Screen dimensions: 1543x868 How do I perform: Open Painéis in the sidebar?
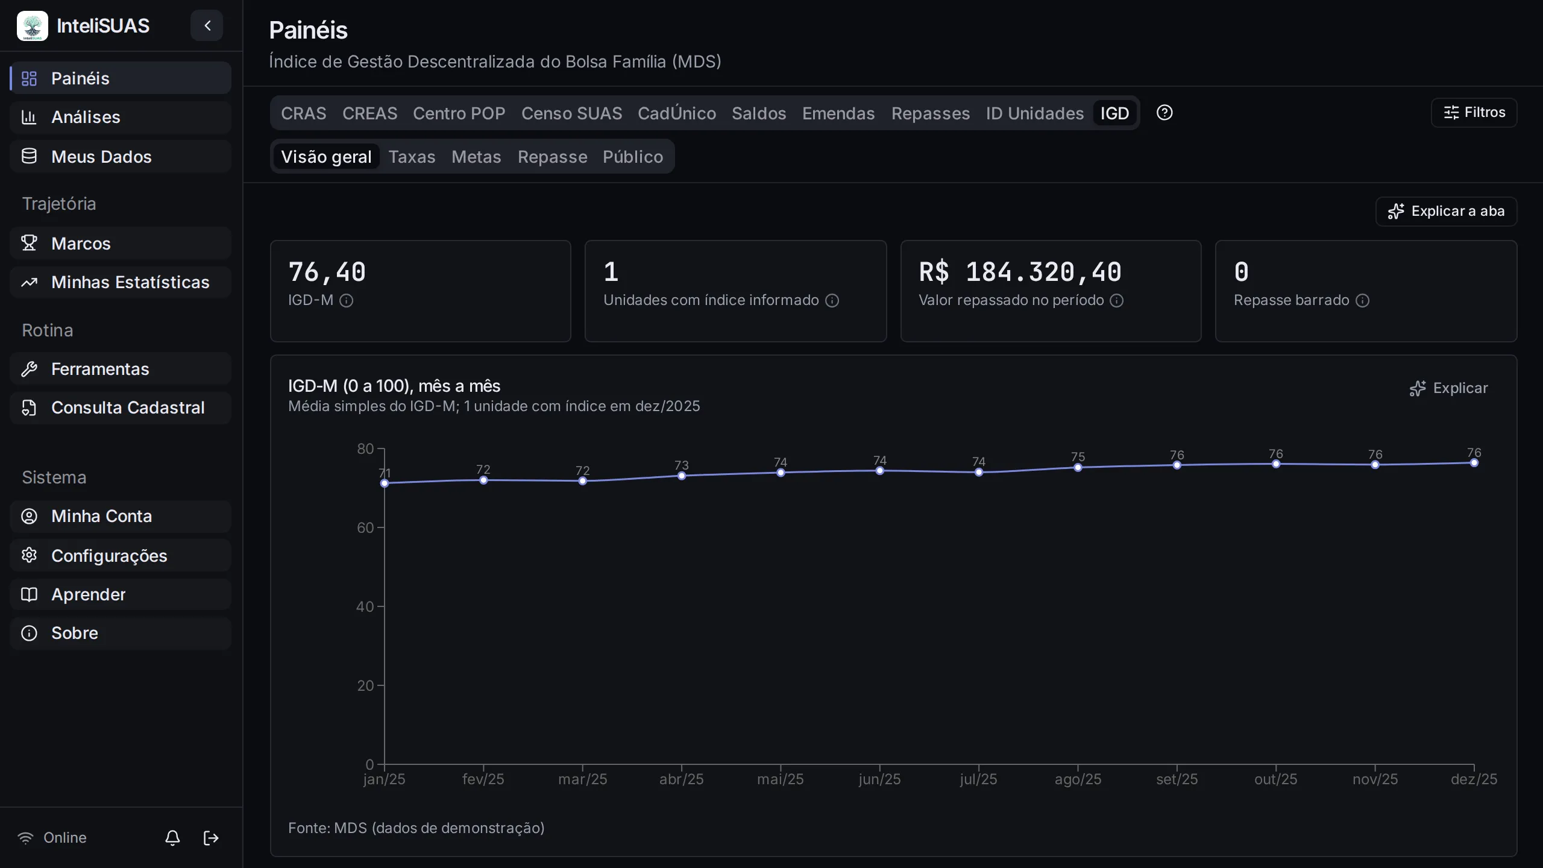[x=121, y=78]
